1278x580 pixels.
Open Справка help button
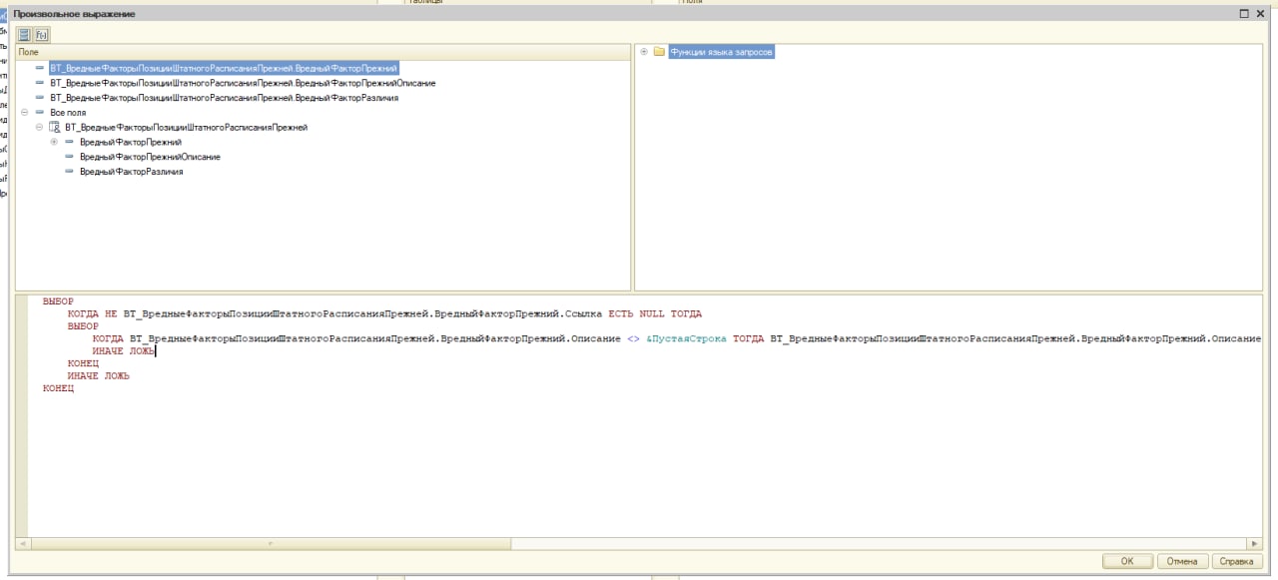coord(1238,562)
